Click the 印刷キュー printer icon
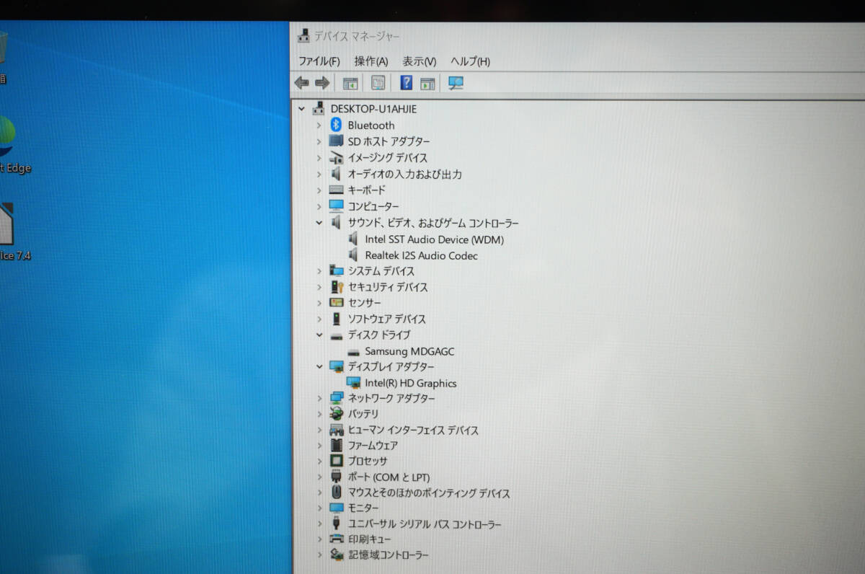 [336, 539]
